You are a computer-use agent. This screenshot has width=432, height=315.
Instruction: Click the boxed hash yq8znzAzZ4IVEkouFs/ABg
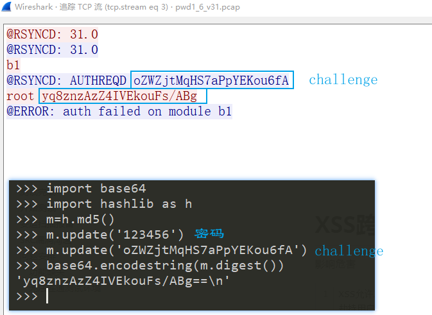[x=123, y=96]
